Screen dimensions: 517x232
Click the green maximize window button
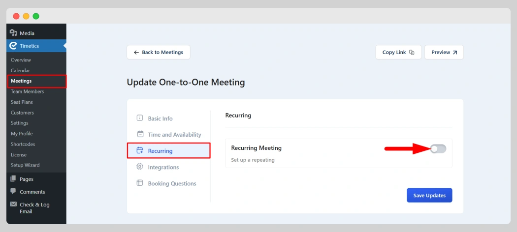(x=36, y=16)
